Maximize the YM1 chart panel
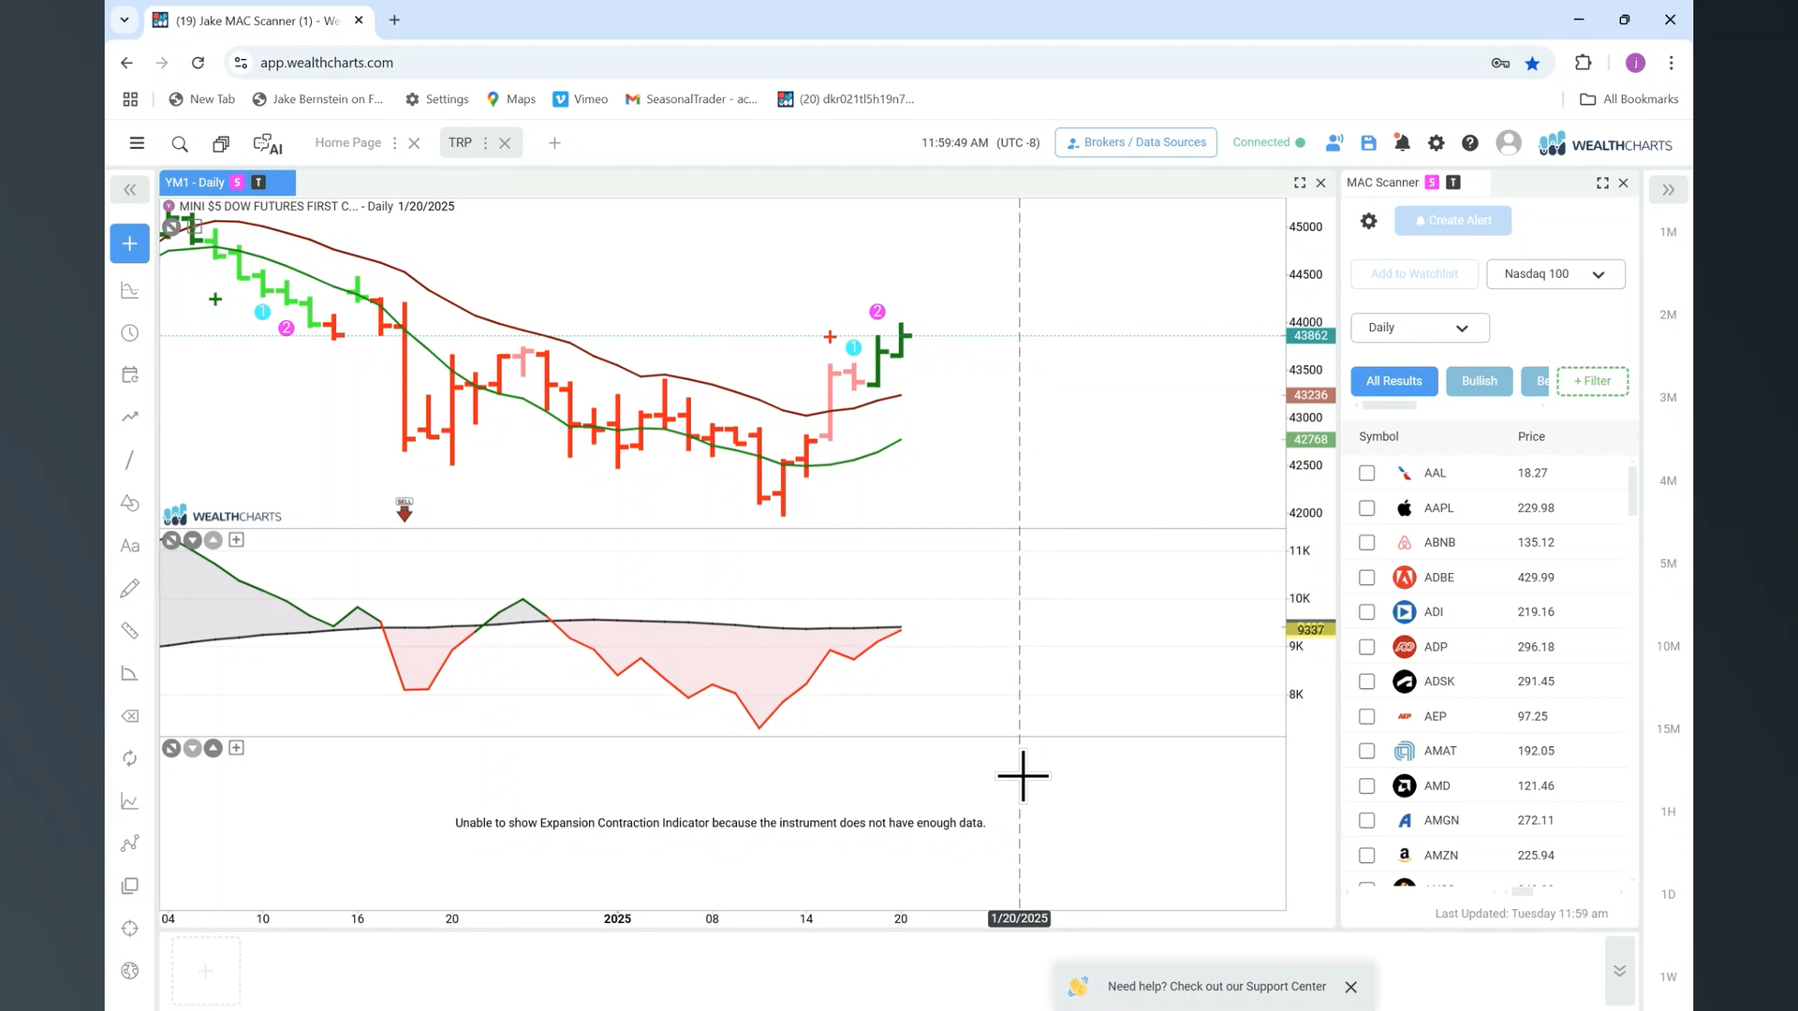Image resolution: width=1798 pixels, height=1011 pixels. [1300, 183]
